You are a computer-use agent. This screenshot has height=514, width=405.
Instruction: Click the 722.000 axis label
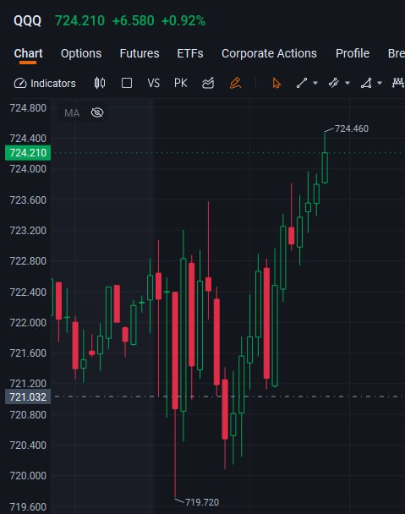tap(28, 323)
